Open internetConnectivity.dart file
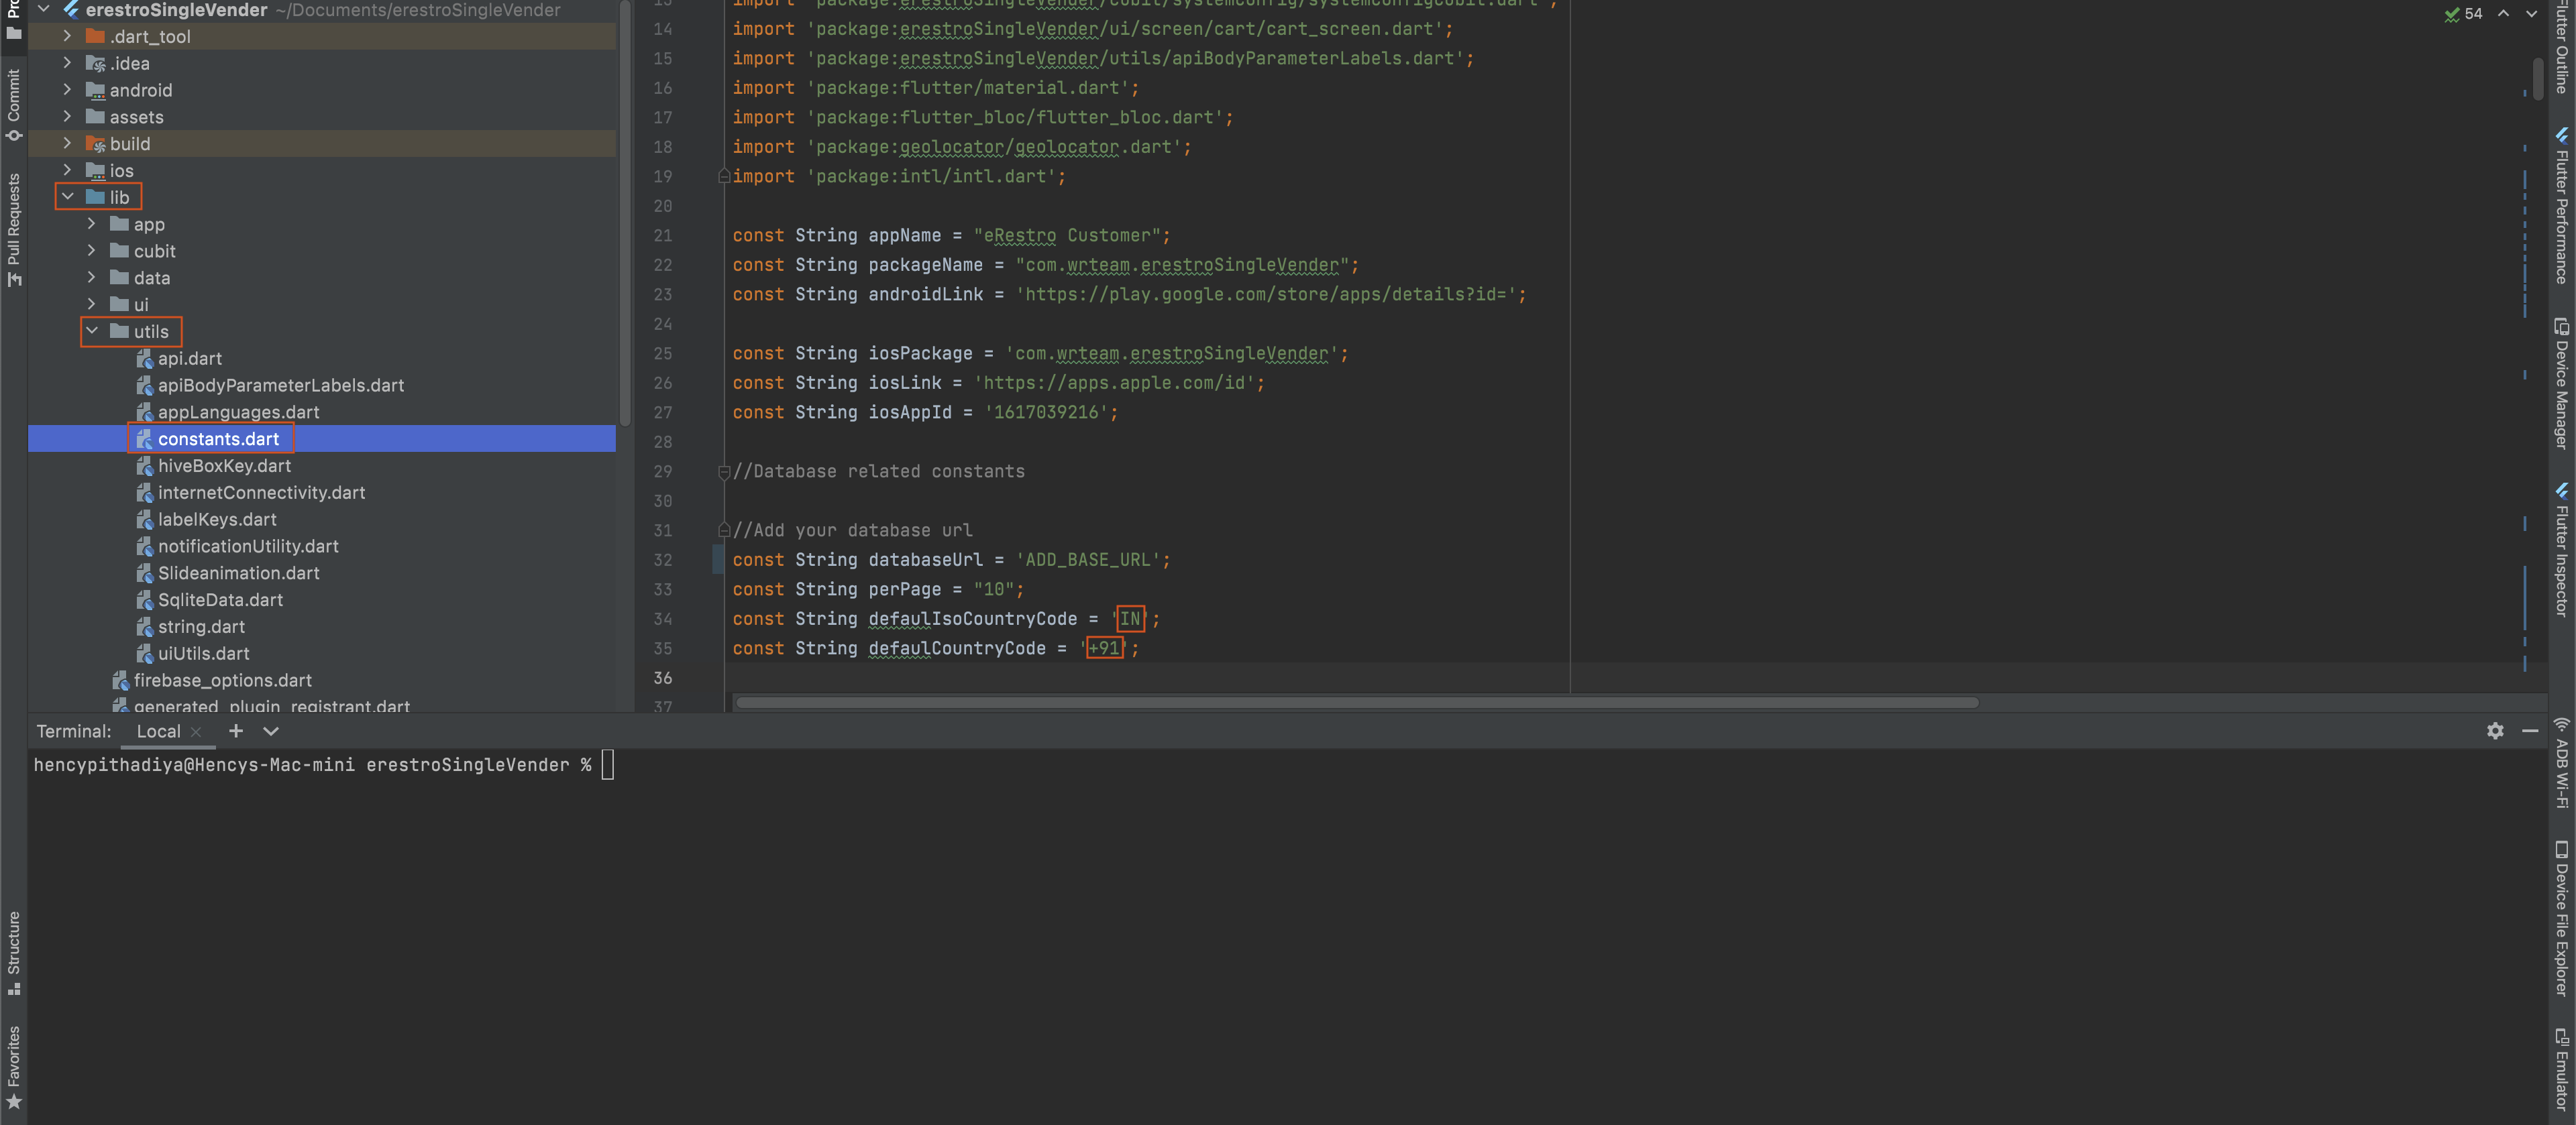The image size is (2576, 1125). click(262, 493)
